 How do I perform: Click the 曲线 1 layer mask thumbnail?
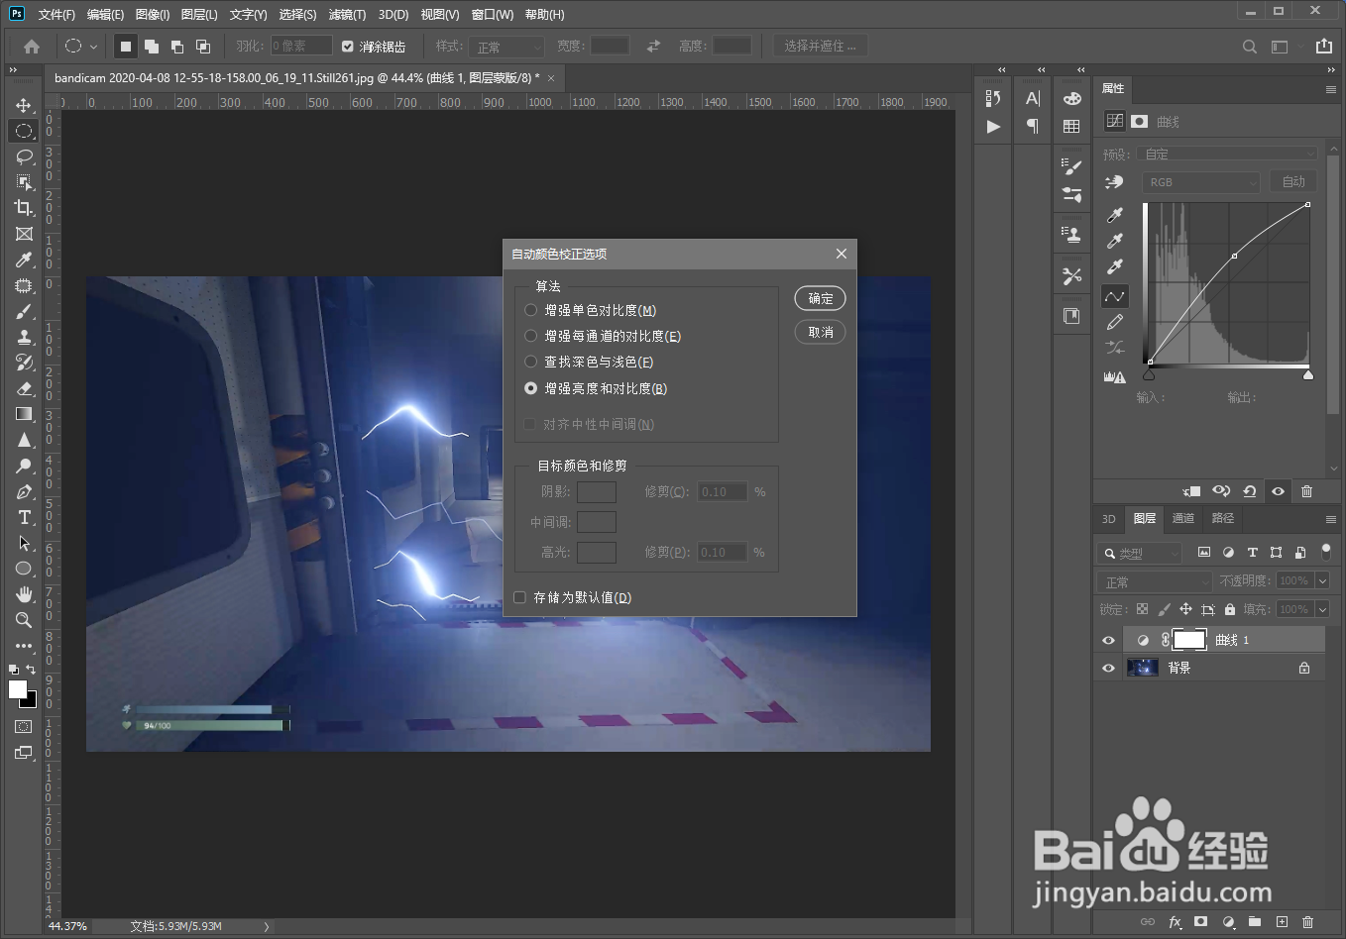(1189, 640)
